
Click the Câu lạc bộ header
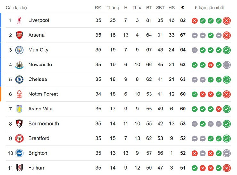pos(16,8)
